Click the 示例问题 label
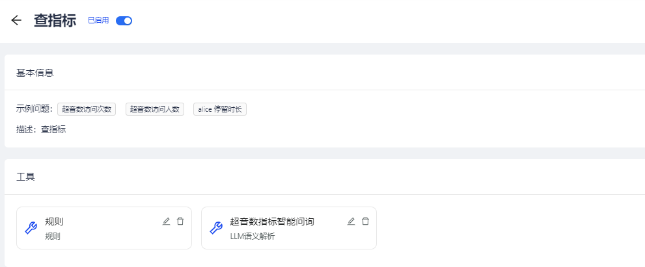Viewport: 645px width, 267px height. tap(34, 109)
